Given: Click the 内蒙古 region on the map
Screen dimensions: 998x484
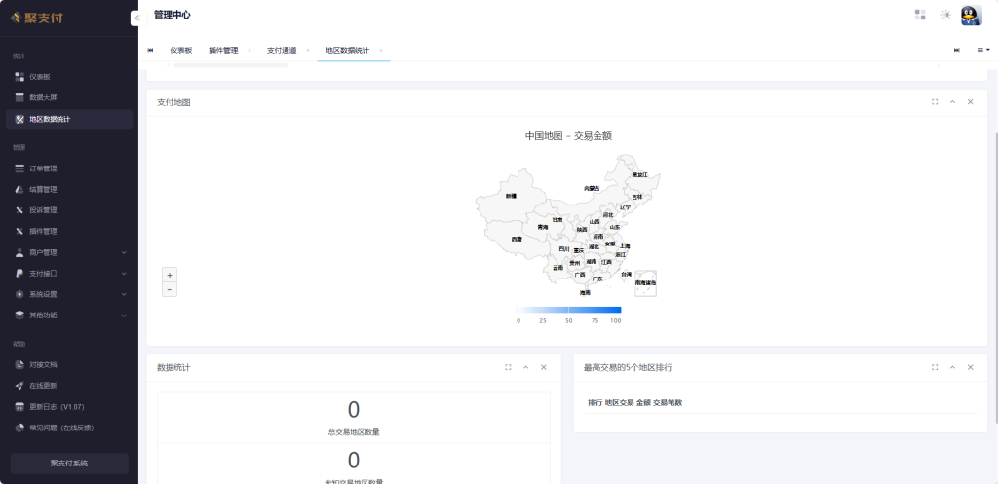Looking at the screenshot, I should click(x=592, y=188).
